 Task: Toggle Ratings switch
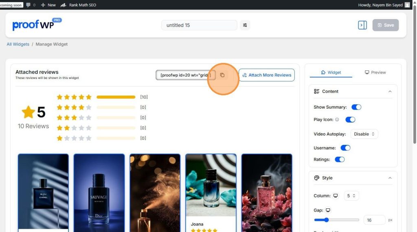(339, 160)
